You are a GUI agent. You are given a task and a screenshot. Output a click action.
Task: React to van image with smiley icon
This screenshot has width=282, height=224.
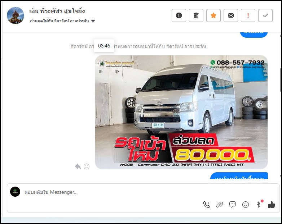pos(87,166)
